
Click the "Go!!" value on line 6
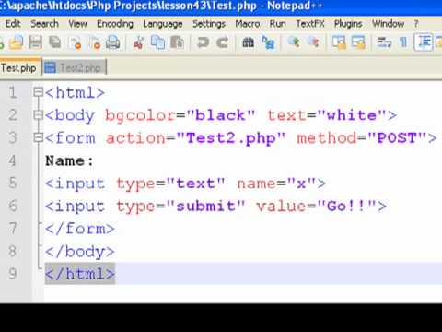[346, 206]
